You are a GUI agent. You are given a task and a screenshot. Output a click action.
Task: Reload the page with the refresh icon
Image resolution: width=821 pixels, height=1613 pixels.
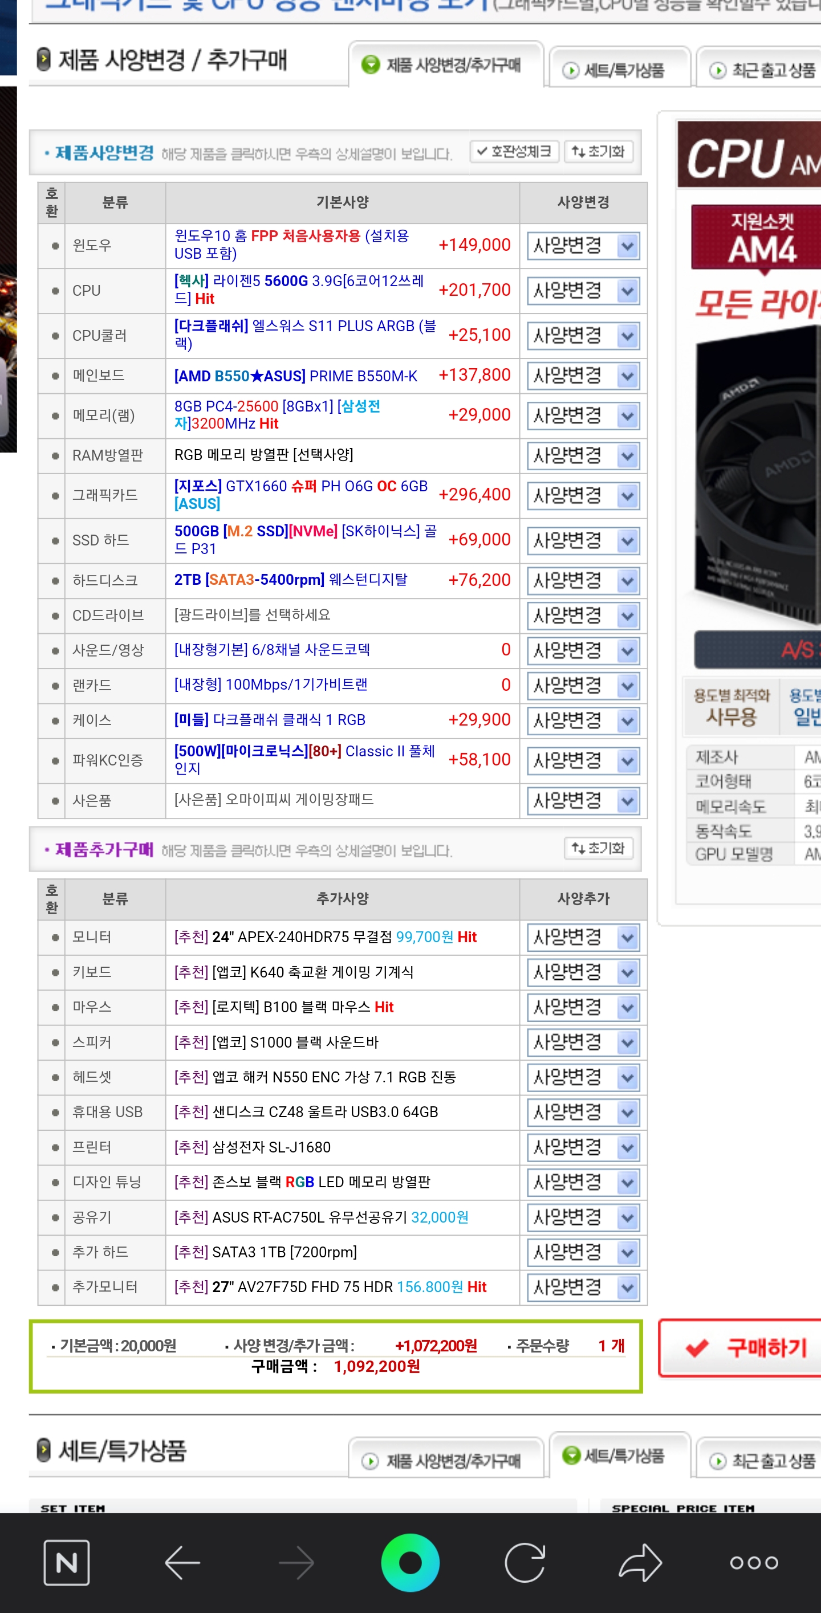525,1562
